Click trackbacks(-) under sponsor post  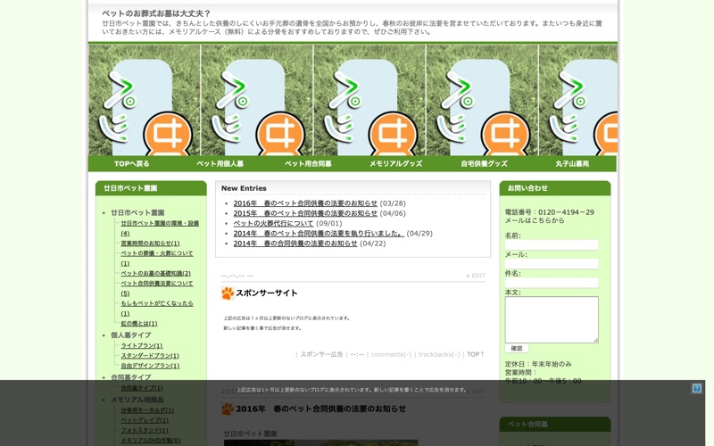[439, 354]
